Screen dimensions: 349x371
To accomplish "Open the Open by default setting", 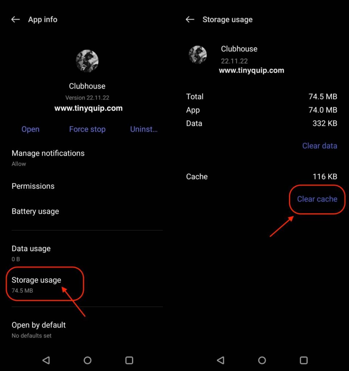I will (x=38, y=329).
